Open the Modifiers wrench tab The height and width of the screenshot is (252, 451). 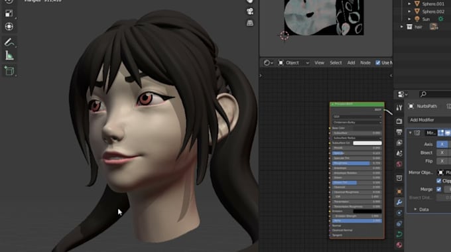(399, 202)
